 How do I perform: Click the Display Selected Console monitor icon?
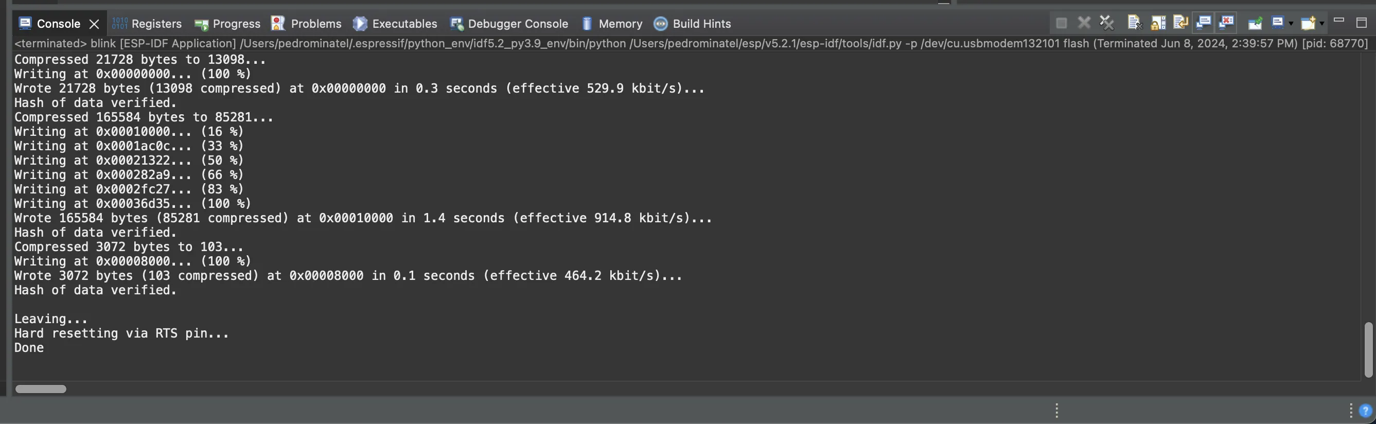(1277, 23)
